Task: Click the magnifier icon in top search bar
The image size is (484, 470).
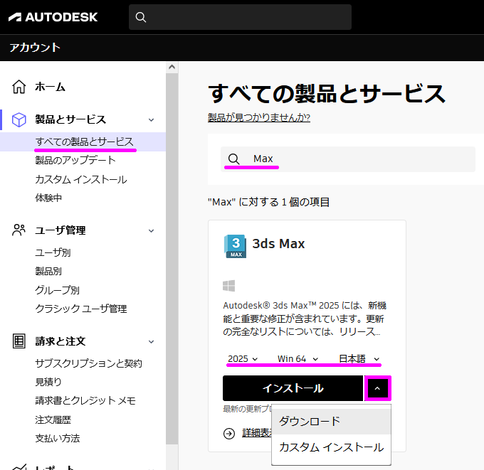Action: pos(141,17)
